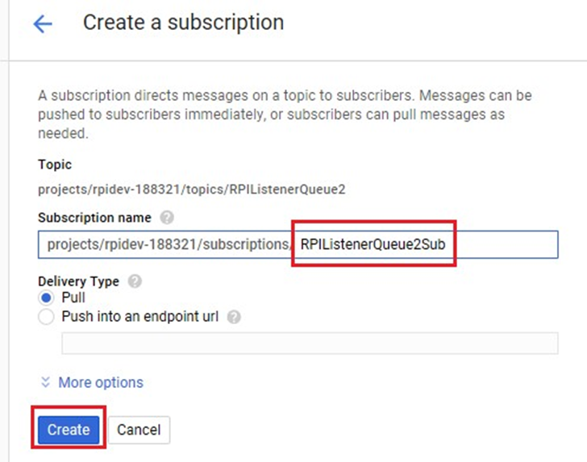
Task: Select the Pull radio button
Action: (47, 298)
